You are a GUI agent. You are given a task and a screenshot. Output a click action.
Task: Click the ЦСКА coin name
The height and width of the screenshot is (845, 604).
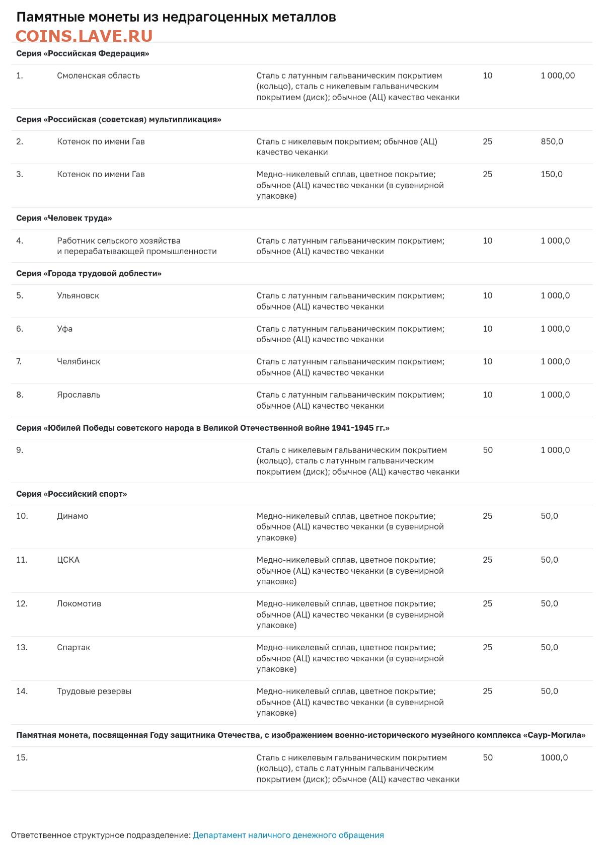click(68, 560)
